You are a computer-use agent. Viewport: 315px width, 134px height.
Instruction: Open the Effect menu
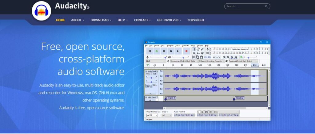tap(193, 46)
